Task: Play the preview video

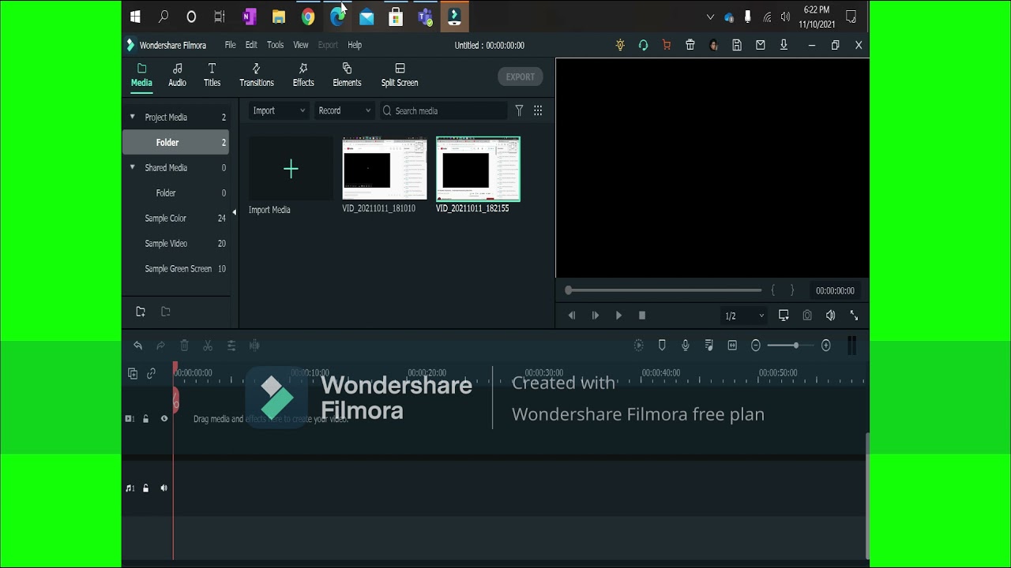Action: 618,316
